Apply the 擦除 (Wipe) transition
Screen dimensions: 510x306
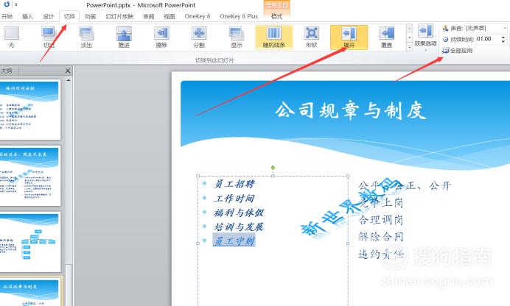pos(161,38)
